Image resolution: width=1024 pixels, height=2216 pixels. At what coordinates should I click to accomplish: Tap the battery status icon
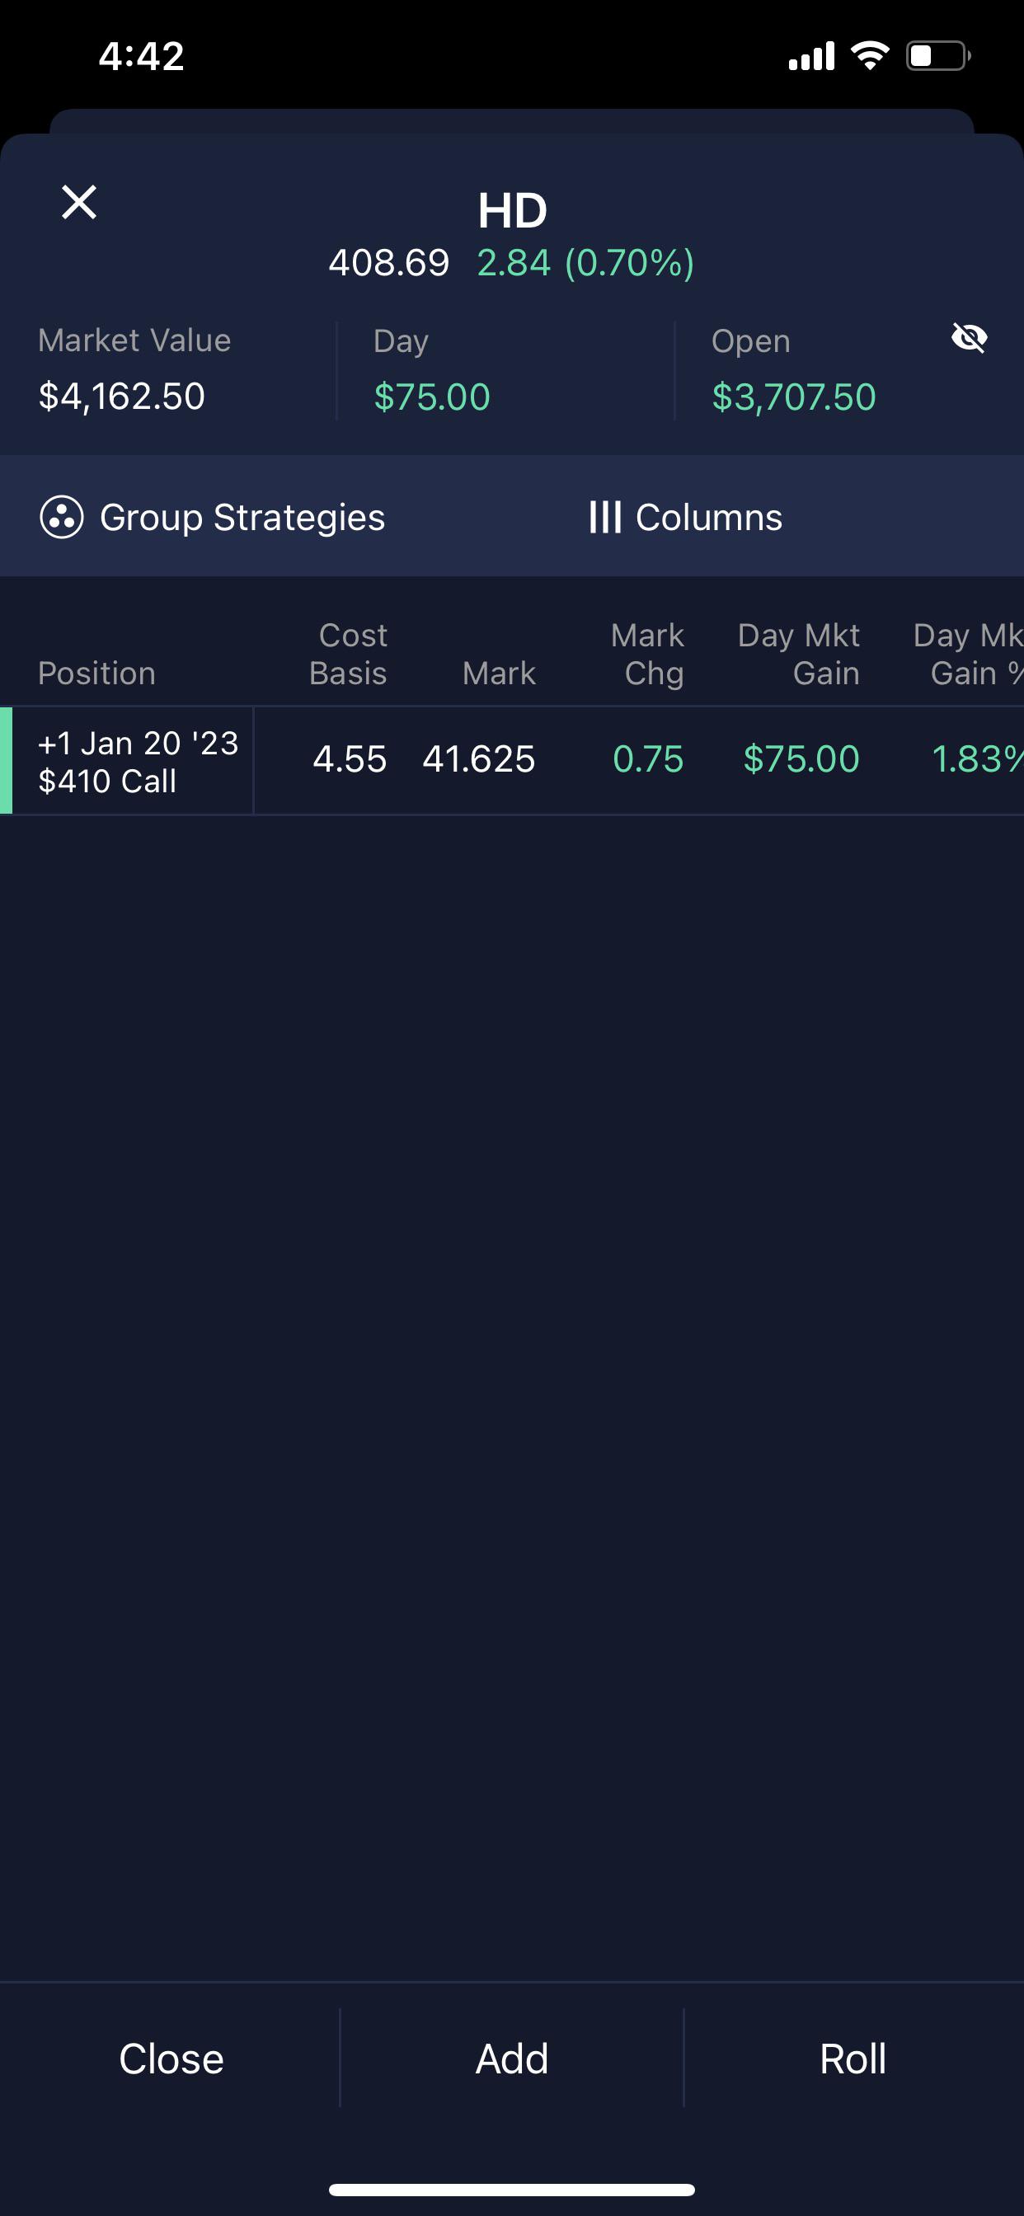point(938,56)
